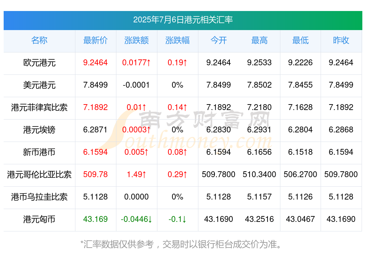Select the 今开 column header
Screen dimensions: 366x256
[x=219, y=40]
